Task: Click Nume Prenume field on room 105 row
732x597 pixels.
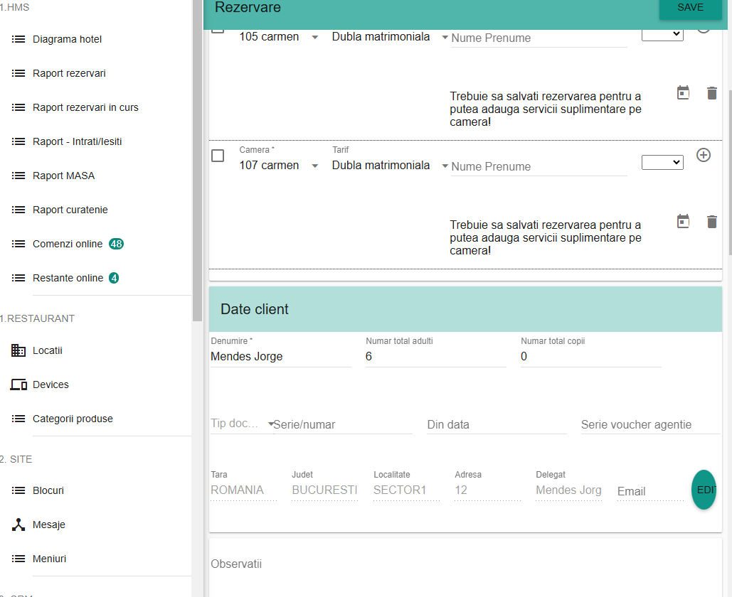Action: [539, 38]
